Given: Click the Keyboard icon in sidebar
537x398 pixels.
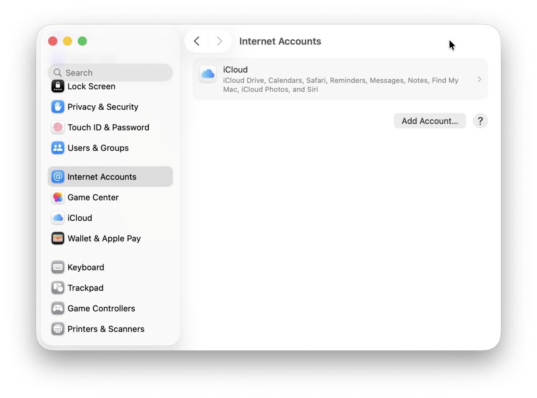Looking at the screenshot, I should click(58, 268).
